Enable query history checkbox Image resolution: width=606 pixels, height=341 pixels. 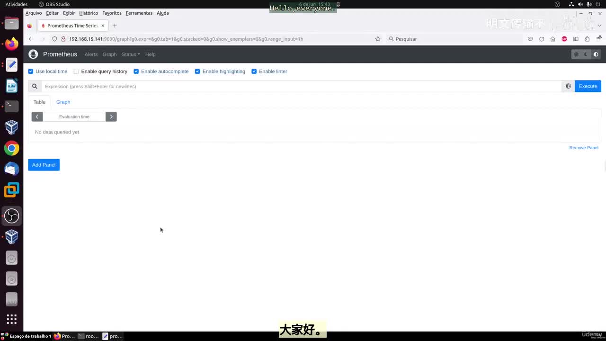[x=76, y=72]
